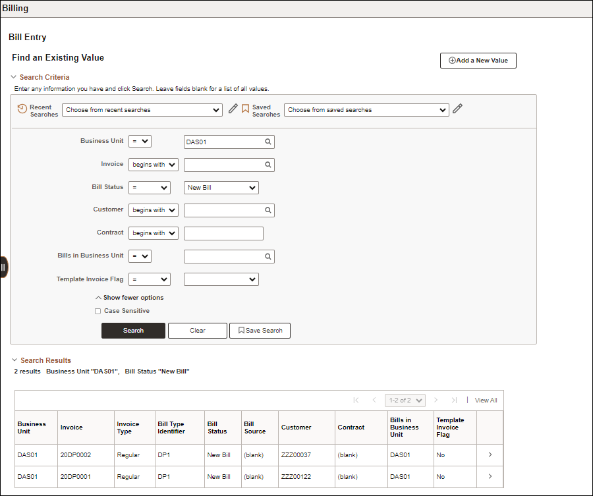This screenshot has height=496, width=593.
Task: Click Add a New Value button
Action: tap(478, 61)
